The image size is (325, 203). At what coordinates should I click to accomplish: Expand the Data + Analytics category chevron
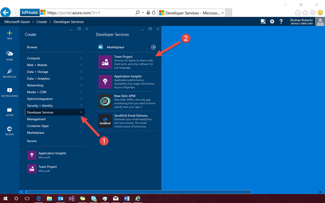coord(81,79)
